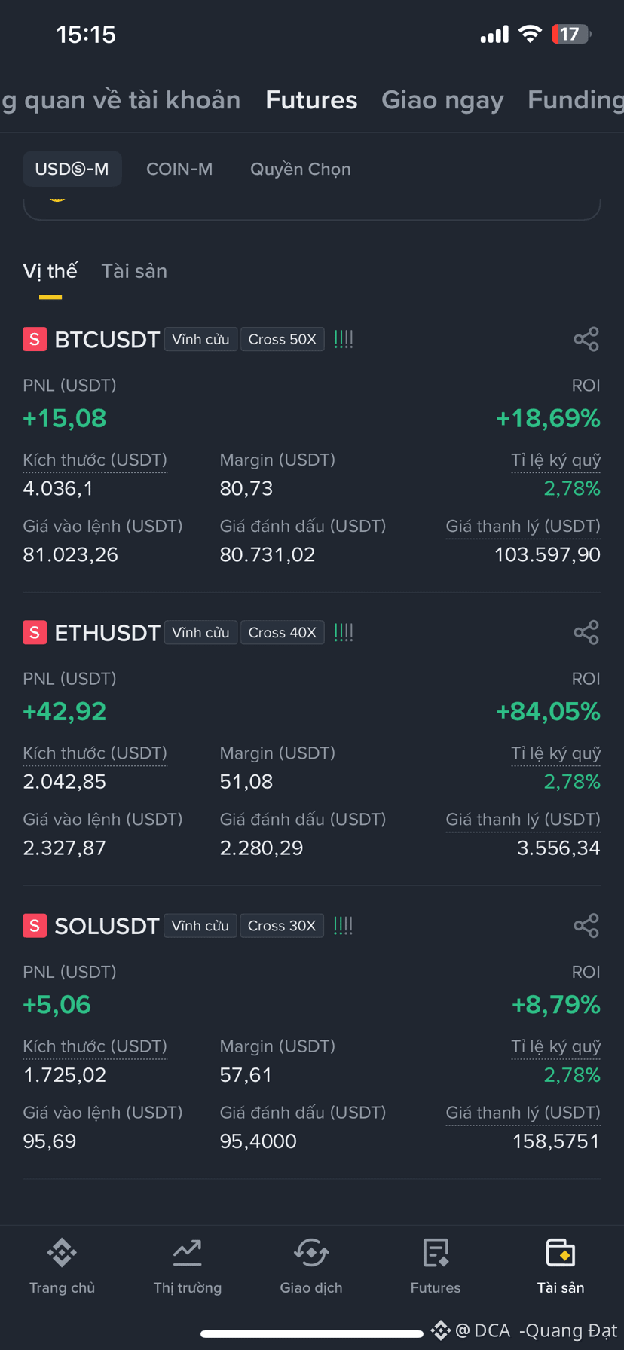Open Futures icon in bottom bar

point(436,1253)
